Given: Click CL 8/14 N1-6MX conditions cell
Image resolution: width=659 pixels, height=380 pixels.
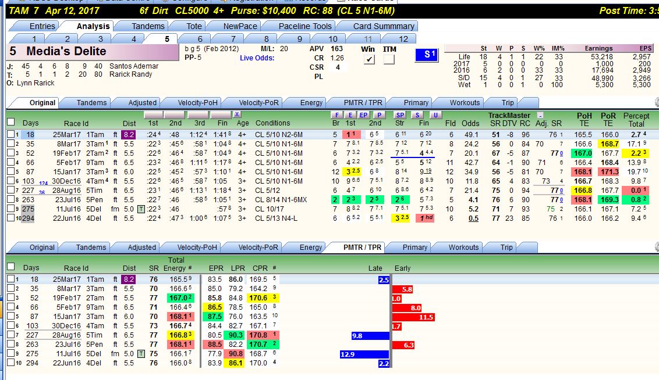Looking at the screenshot, I should (281, 200).
